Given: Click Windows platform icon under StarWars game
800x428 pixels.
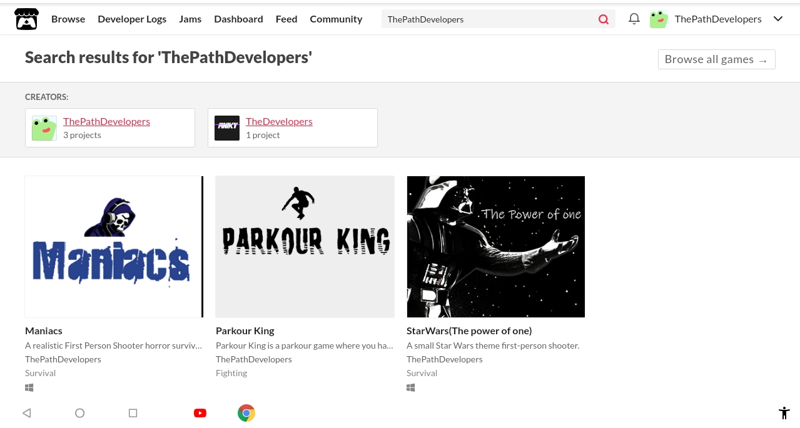Looking at the screenshot, I should coord(411,387).
